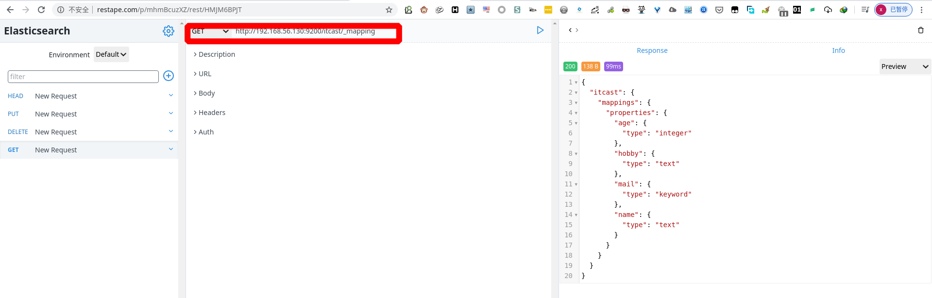Open the site security info icon

[x=61, y=10]
